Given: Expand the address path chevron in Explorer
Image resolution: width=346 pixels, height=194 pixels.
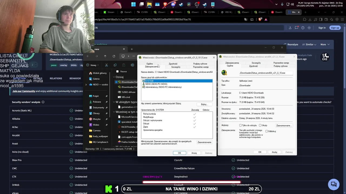Looking at the screenshot, I should click(128, 56).
